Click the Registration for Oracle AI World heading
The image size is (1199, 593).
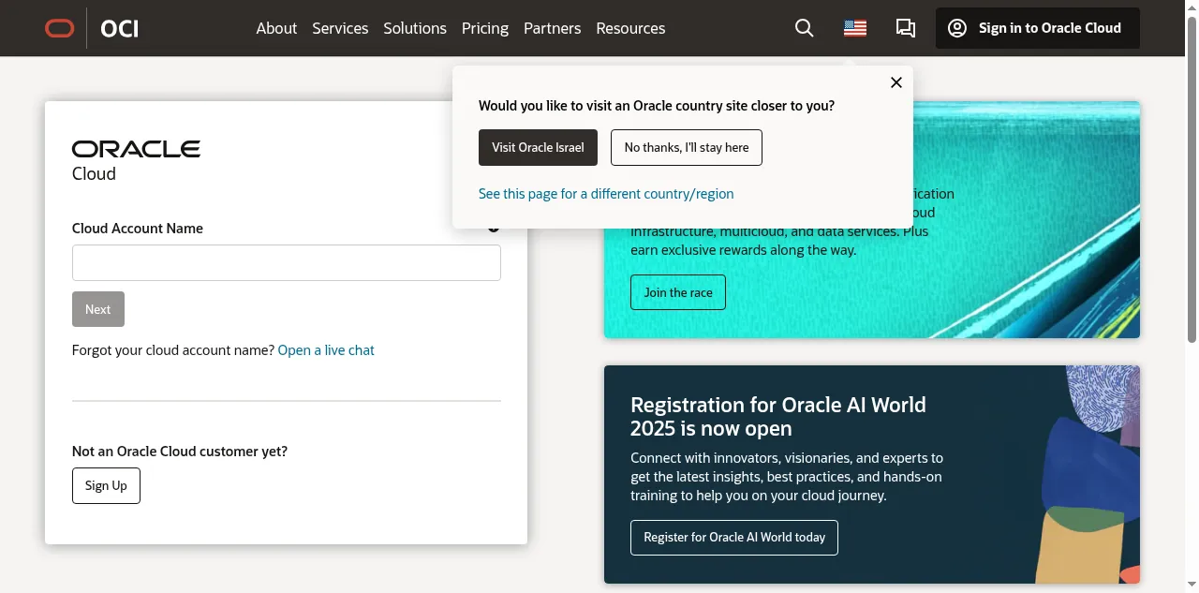(778, 417)
